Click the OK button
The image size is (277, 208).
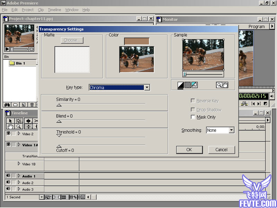tap(189, 150)
